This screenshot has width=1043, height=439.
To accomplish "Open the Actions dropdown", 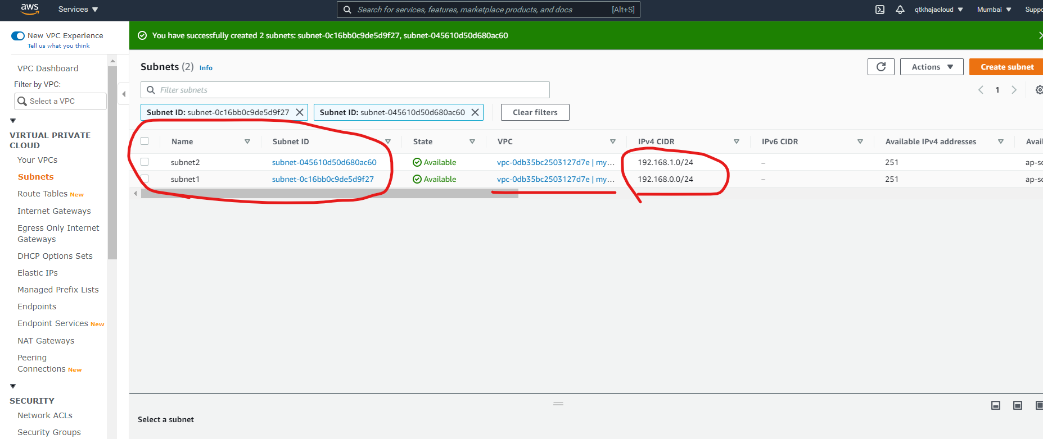I will [x=932, y=67].
